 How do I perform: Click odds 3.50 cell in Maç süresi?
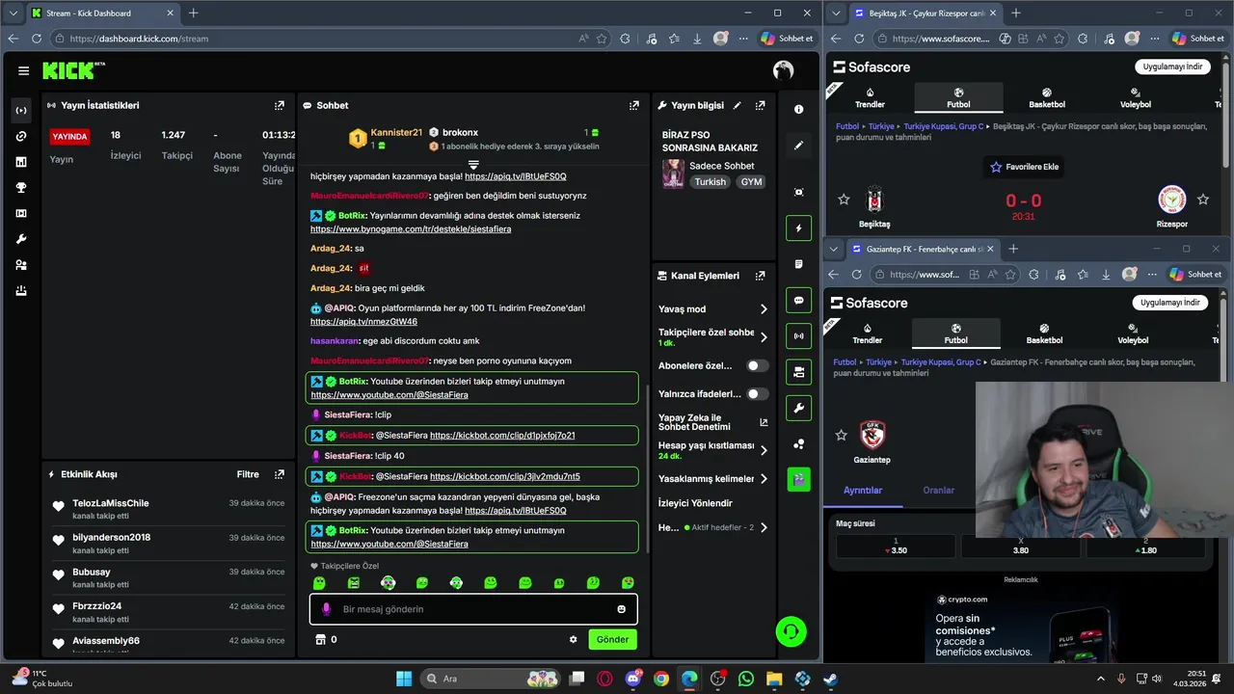coord(896,547)
